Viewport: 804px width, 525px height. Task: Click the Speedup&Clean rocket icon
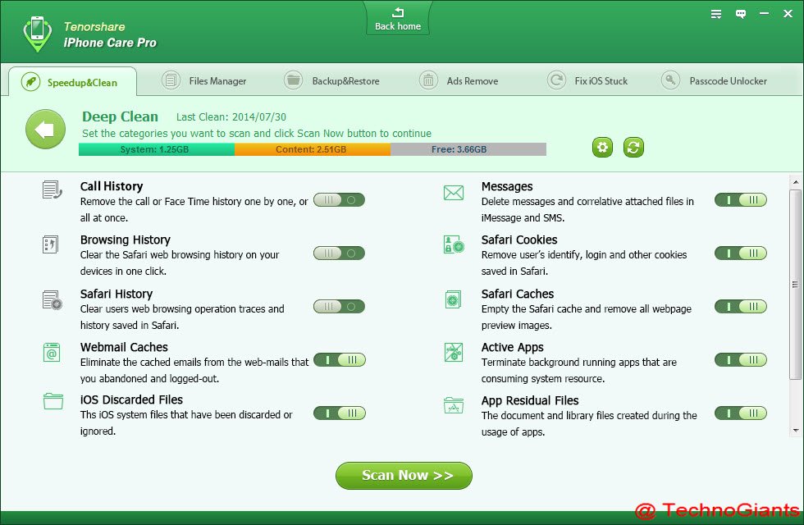click(31, 82)
